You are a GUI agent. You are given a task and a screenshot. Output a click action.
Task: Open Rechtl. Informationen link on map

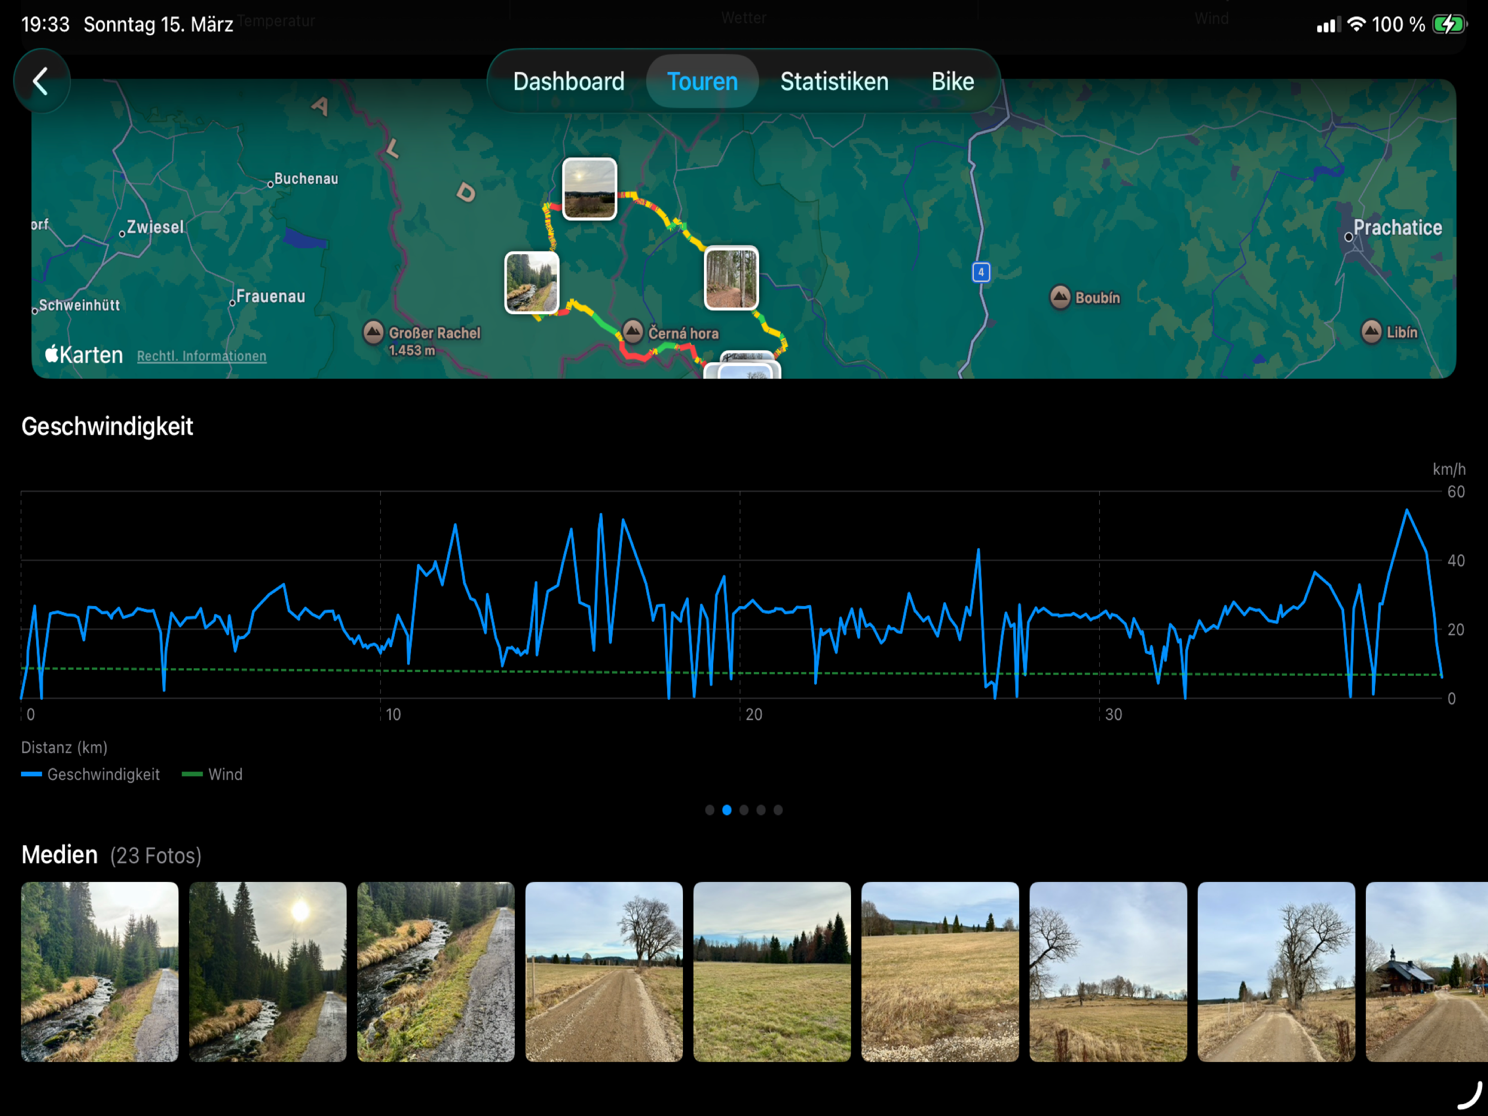(x=202, y=356)
